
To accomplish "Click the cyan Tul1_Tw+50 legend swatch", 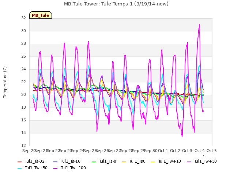I will tap(19, 168).
